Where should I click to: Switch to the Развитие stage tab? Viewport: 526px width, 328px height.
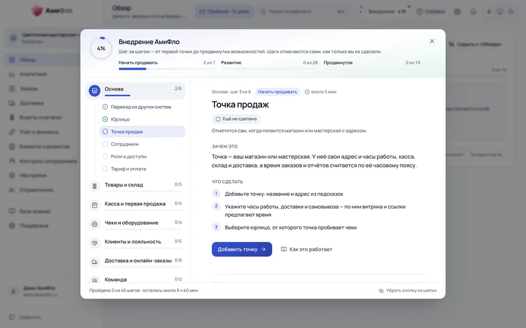pos(270,64)
